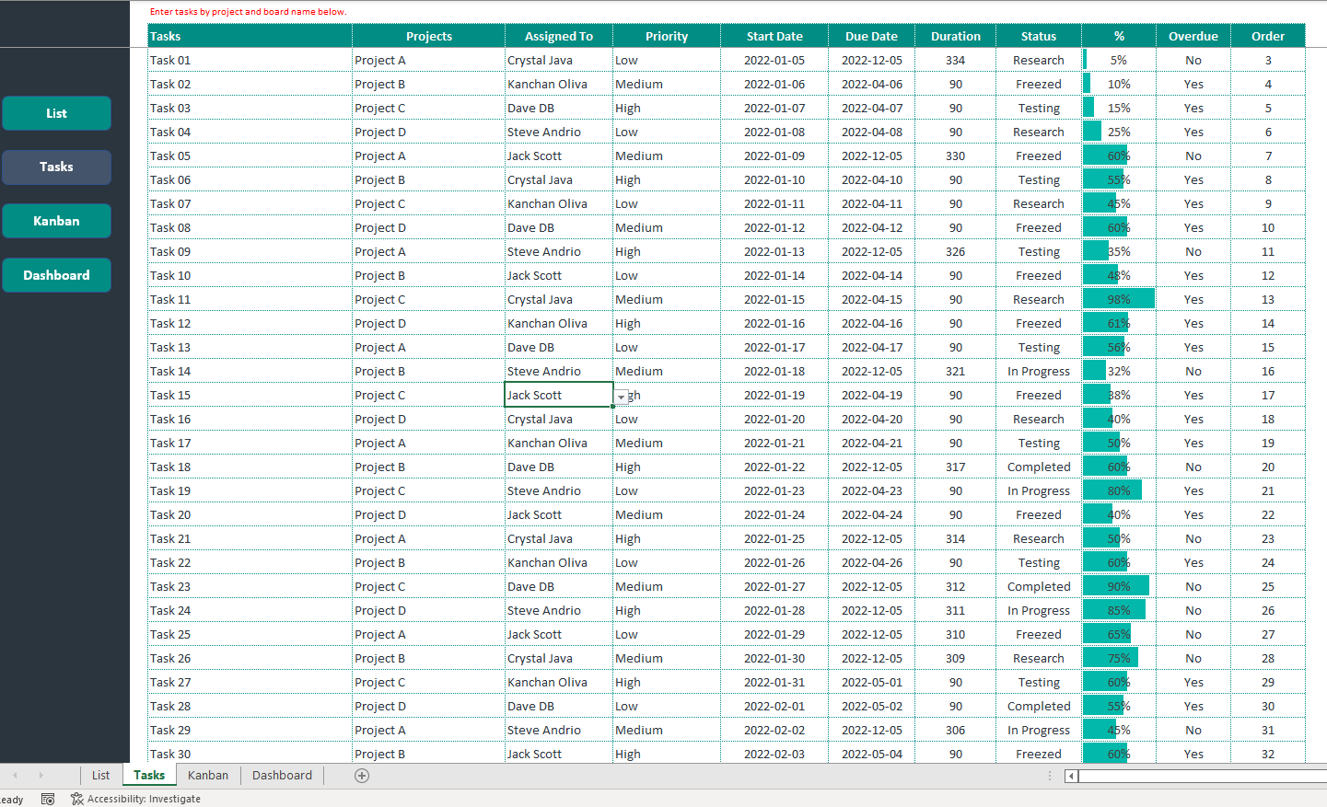1327x807 pixels.
Task: Click the Due Date column header
Action: (870, 36)
